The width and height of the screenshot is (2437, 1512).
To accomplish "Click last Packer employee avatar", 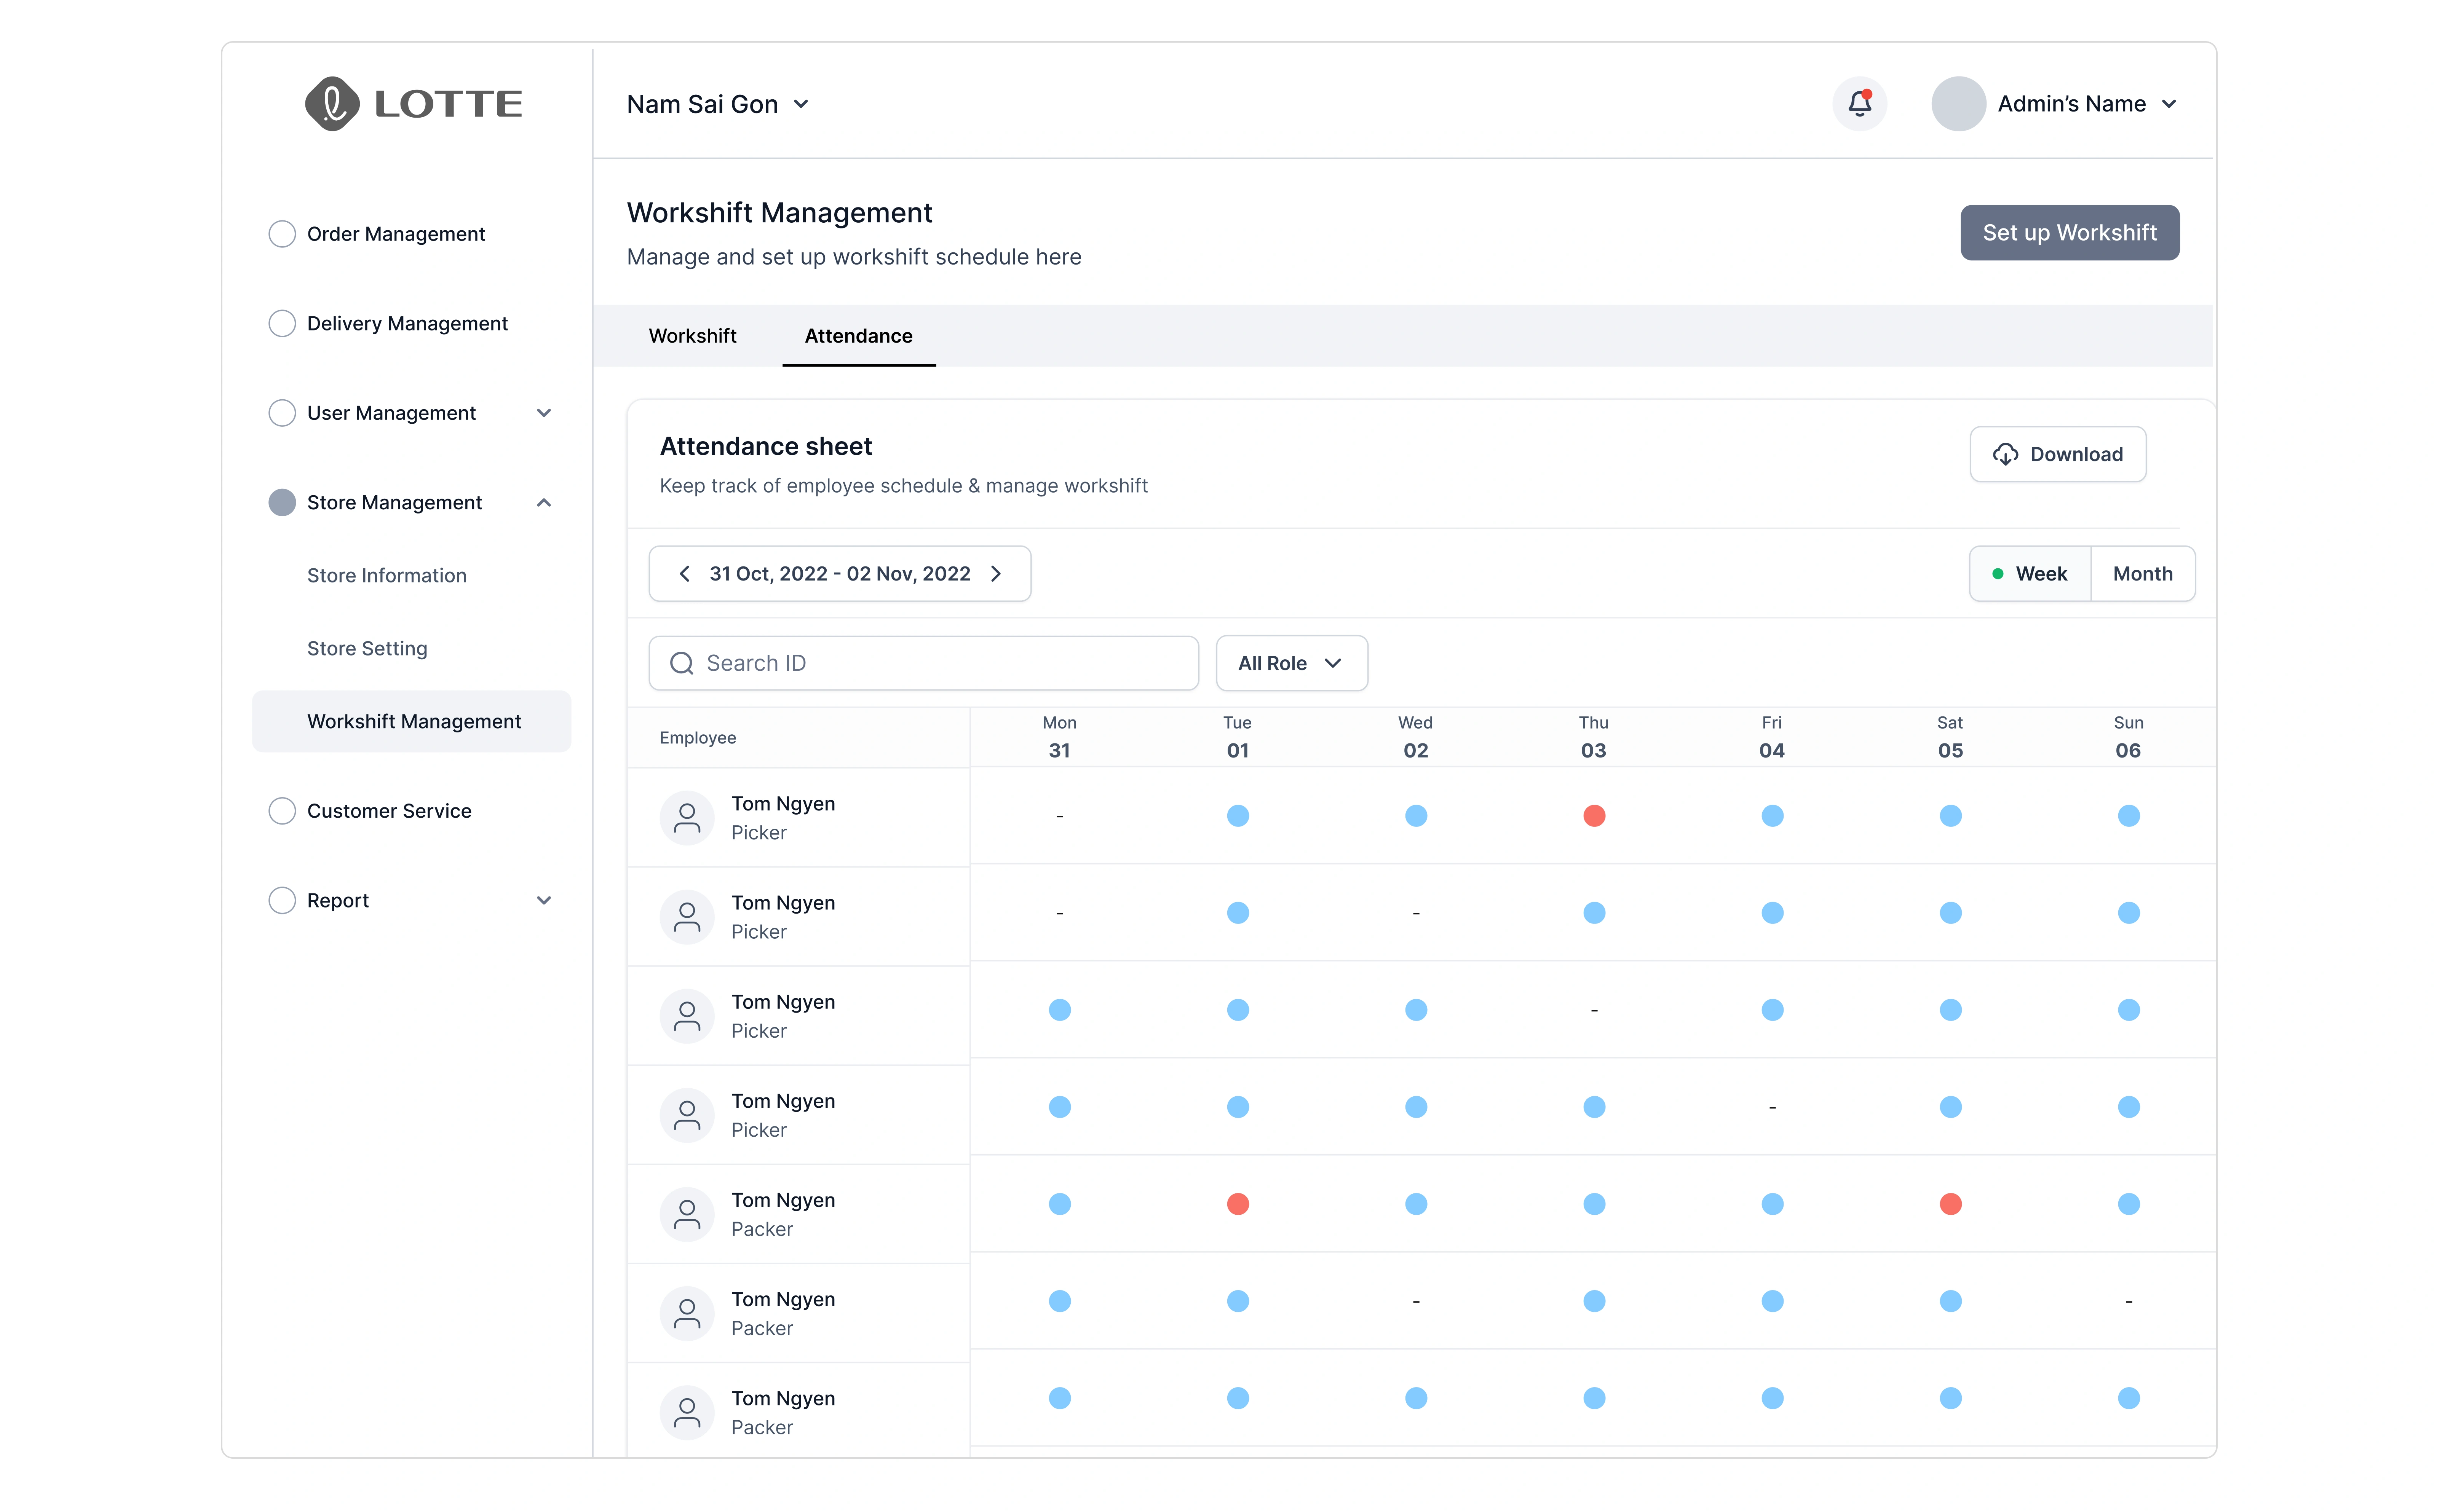I will tap(686, 1413).
